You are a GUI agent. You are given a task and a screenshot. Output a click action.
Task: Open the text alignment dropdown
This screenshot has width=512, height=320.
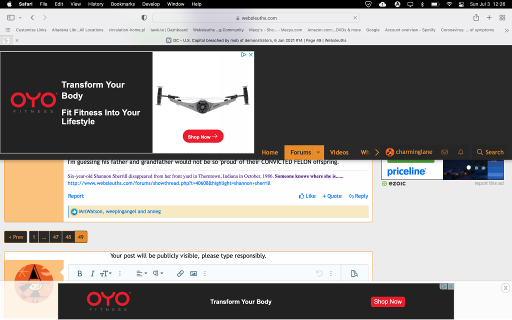(x=141, y=273)
